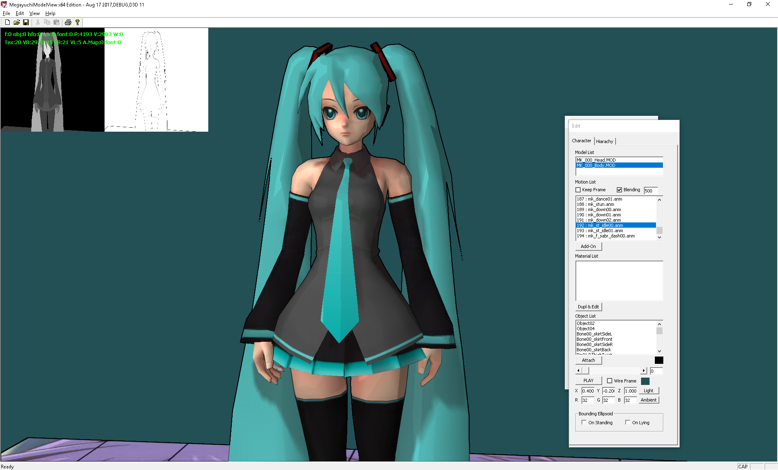Click the frame slider right arrow

[643, 371]
